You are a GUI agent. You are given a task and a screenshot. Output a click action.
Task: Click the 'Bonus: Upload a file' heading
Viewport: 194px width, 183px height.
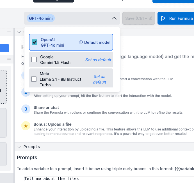(x=53, y=124)
